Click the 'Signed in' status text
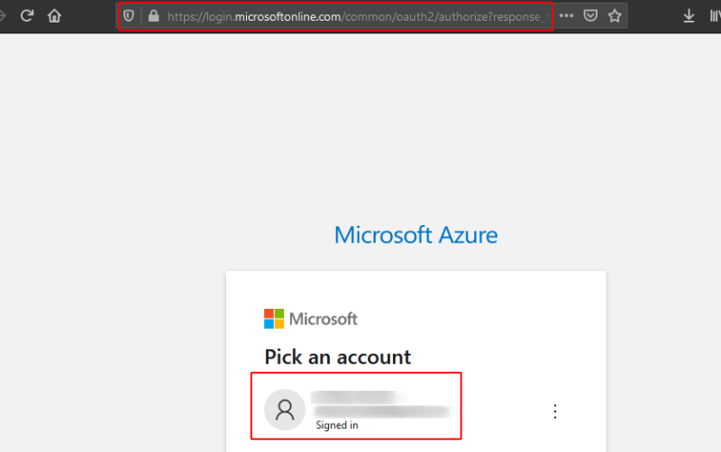Viewport: 721px width, 452px height. pos(337,425)
